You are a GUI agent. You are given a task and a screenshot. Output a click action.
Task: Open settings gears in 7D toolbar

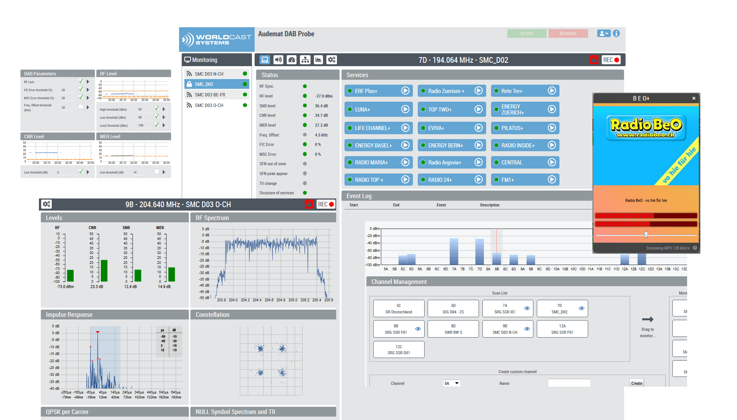[x=332, y=60]
